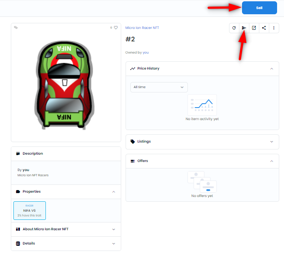Click the chain icon above NFT image
This screenshot has width=284, height=254.
[16, 28]
